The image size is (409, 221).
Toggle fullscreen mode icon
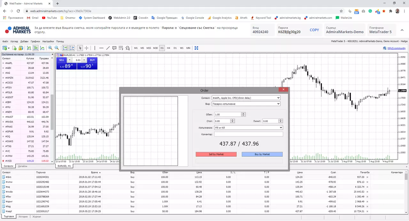(x=197, y=48)
